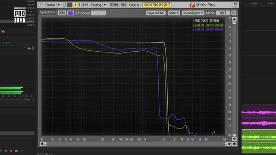
Task: Click the horizontal frequency range scrollbar
Action: pyautogui.click(x=135, y=144)
